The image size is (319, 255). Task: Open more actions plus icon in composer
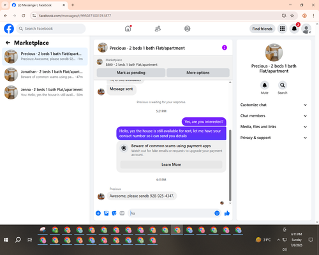pyautogui.click(x=98, y=213)
